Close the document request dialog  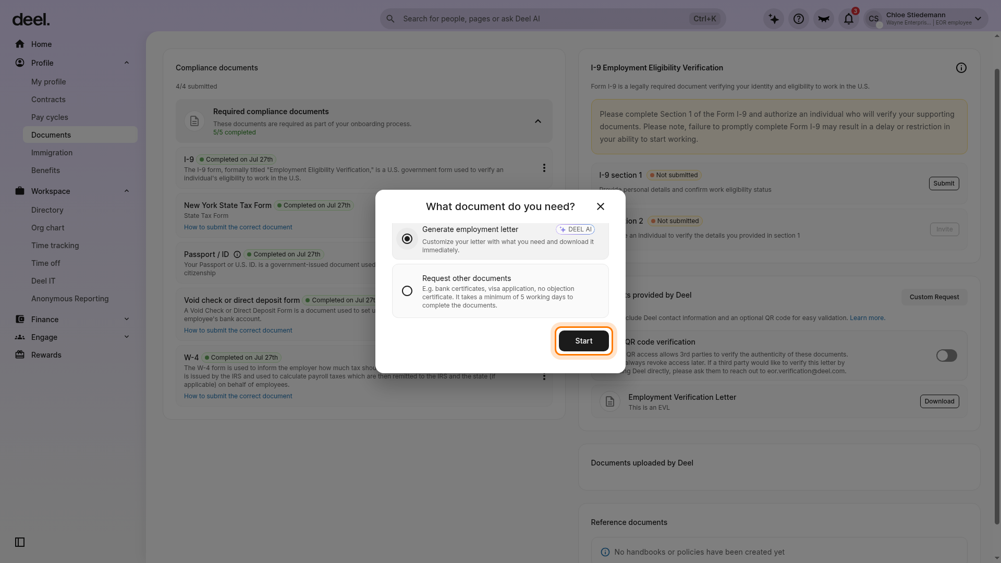[x=601, y=206]
